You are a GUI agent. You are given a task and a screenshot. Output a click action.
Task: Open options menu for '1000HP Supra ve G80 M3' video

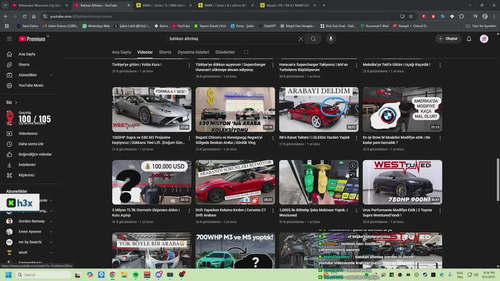pyautogui.click(x=189, y=138)
